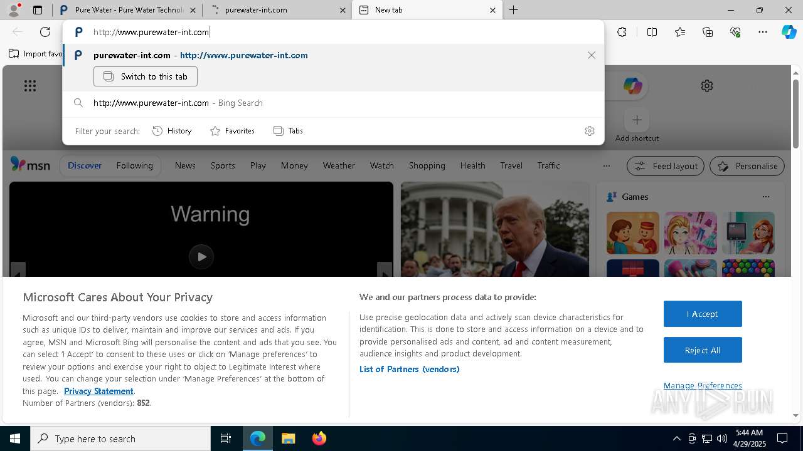The width and height of the screenshot is (803, 451).
Task: Open File Explorer from the taskbar
Action: (288, 438)
